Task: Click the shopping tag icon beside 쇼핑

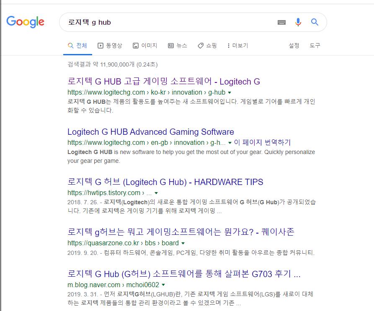Action: pyautogui.click(x=201, y=46)
